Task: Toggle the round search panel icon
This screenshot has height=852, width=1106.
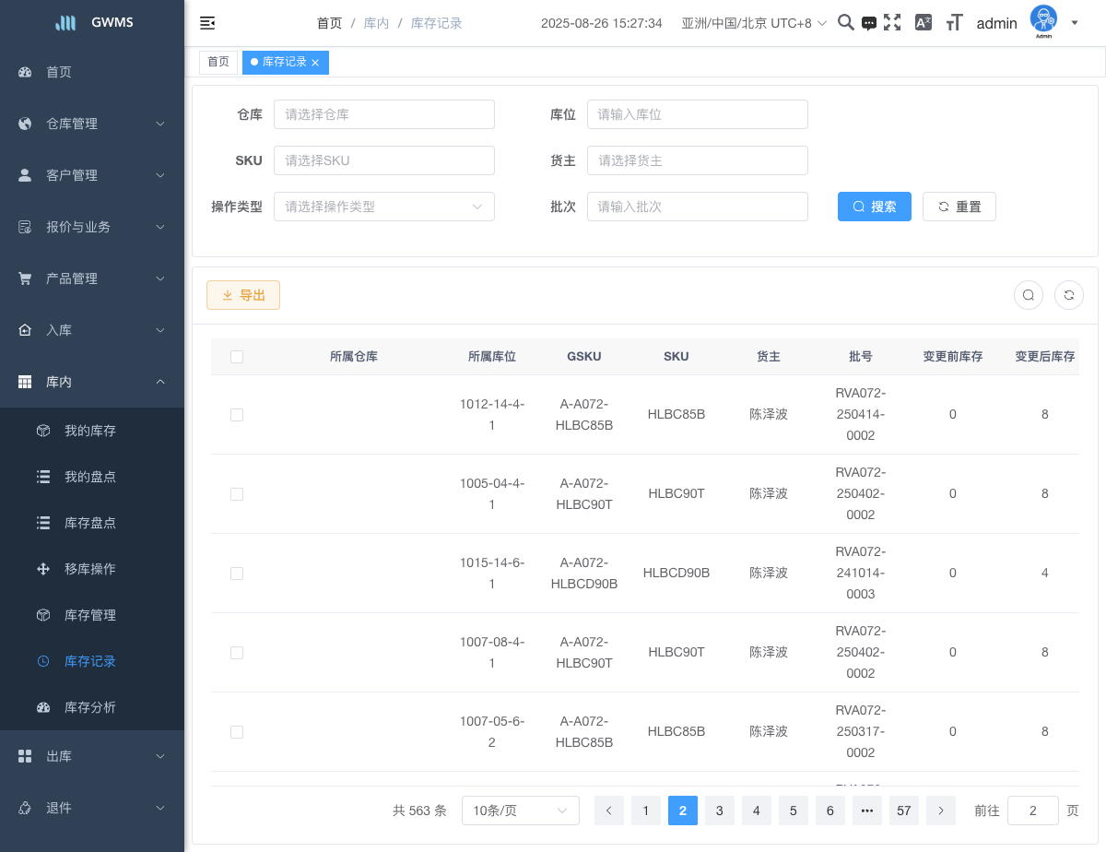Action: point(1029,295)
